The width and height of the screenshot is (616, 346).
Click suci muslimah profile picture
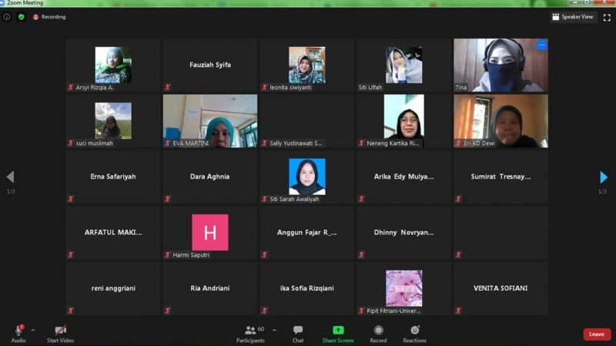[113, 121]
